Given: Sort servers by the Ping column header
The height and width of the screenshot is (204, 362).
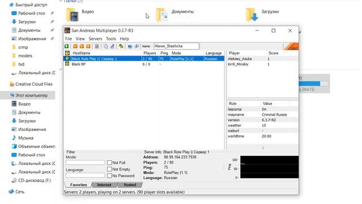Looking at the screenshot, I should tap(164, 53).
